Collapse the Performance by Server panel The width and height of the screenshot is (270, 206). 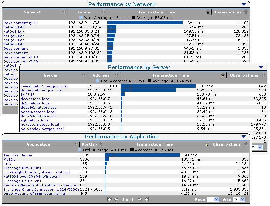point(261,67)
